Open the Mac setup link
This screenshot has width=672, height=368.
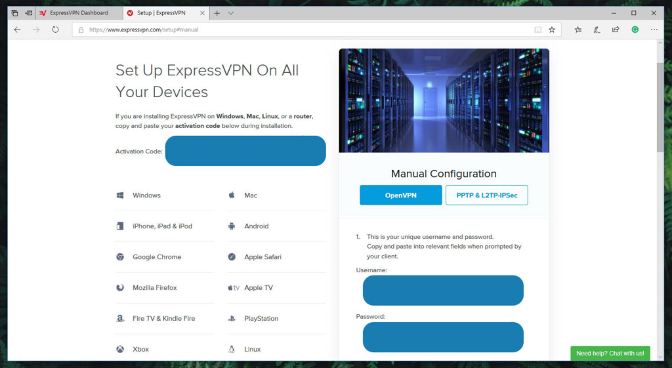pyautogui.click(x=251, y=195)
